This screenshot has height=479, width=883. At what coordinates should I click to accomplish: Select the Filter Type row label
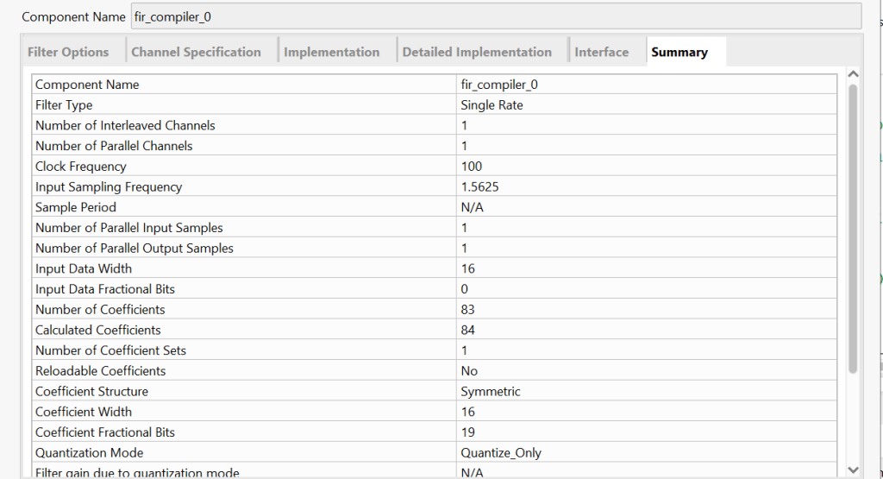64,105
